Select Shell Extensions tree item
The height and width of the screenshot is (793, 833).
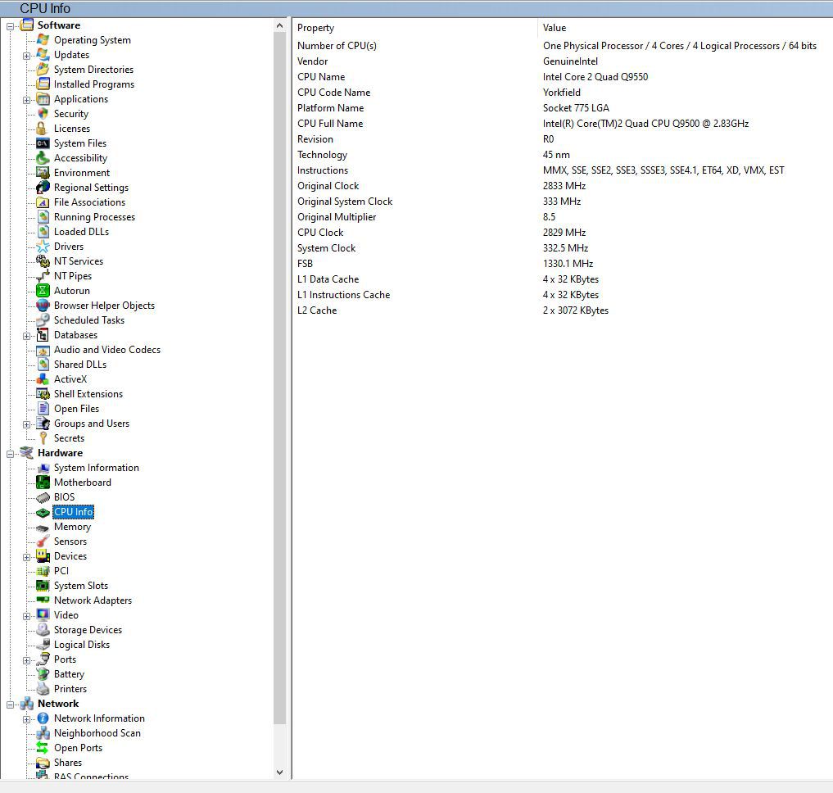[x=88, y=394]
